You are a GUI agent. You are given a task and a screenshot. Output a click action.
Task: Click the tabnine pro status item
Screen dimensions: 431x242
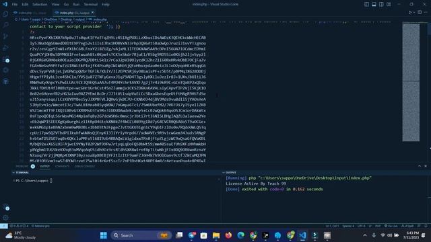[x=40, y=226]
